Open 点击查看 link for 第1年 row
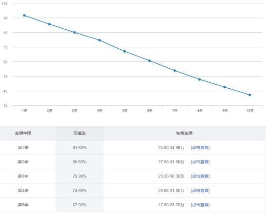The image size is (270, 215). click(x=200, y=148)
